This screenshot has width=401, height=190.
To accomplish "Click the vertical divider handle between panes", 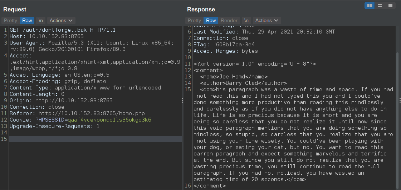I will tap(182, 101).
